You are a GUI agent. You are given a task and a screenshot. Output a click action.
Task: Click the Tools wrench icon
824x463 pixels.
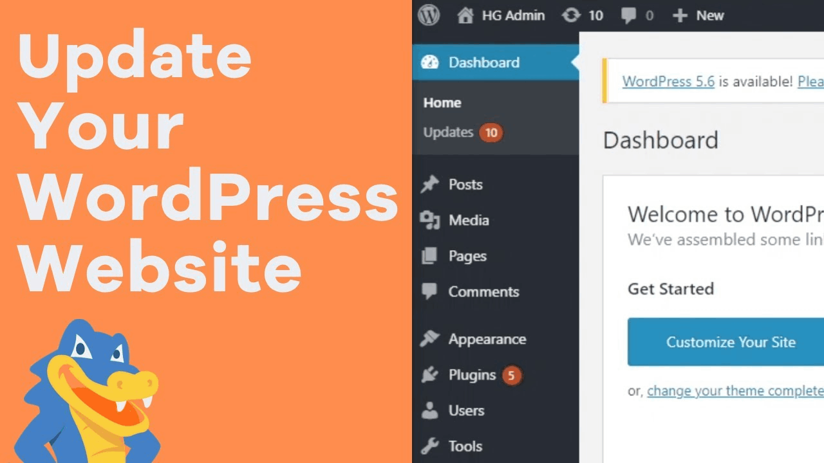[x=429, y=446]
